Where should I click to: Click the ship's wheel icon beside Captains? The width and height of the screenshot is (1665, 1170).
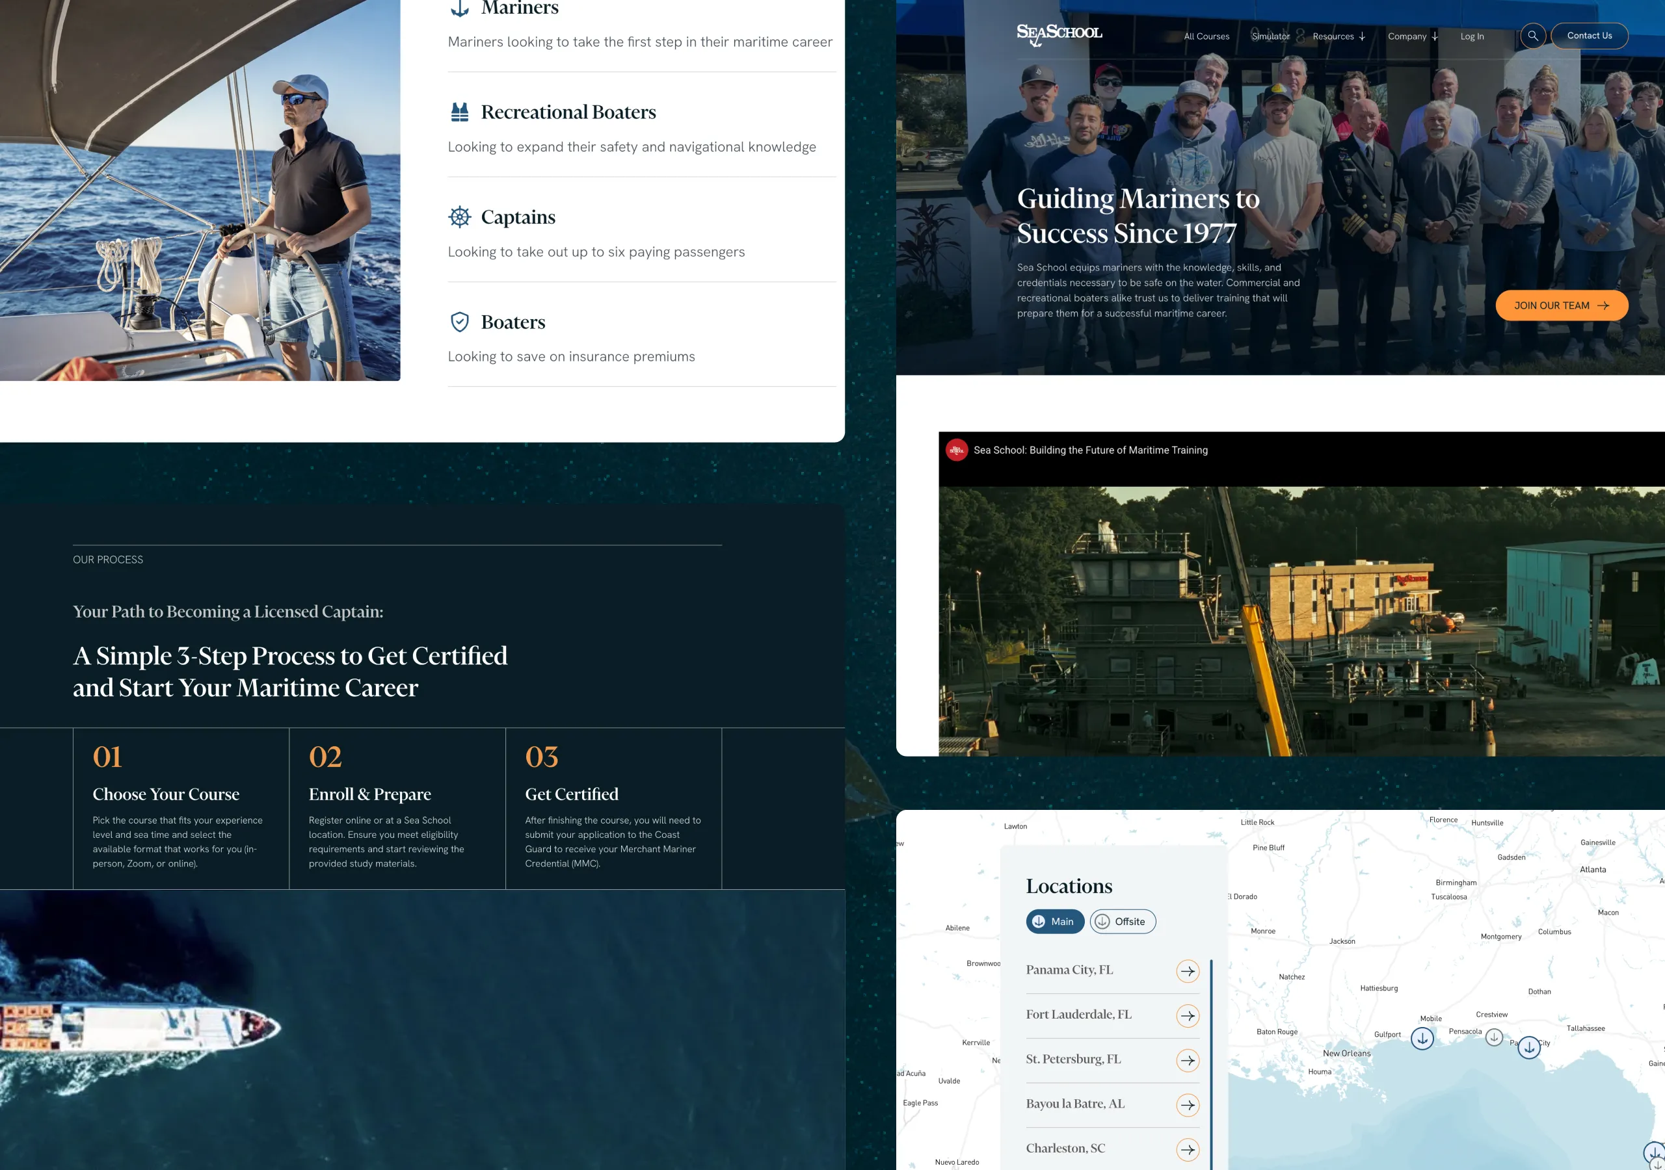[x=459, y=216]
